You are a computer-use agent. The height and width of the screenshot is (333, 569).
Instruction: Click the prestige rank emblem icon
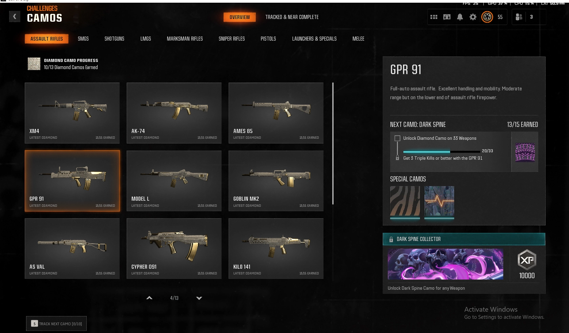coord(487,17)
